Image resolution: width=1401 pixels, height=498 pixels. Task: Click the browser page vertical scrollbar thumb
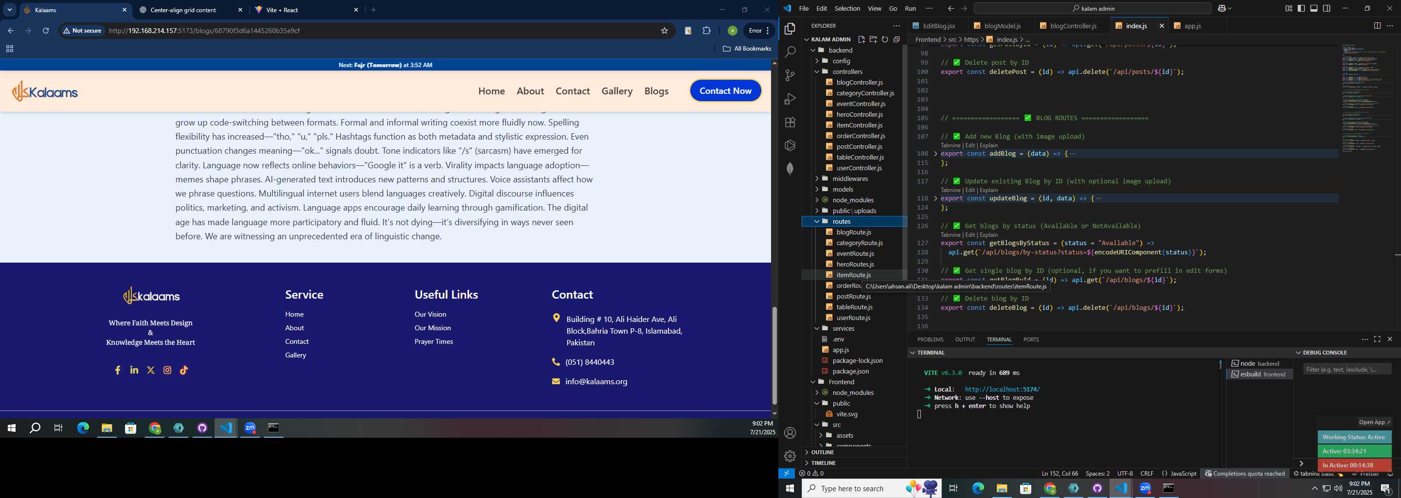[774, 356]
